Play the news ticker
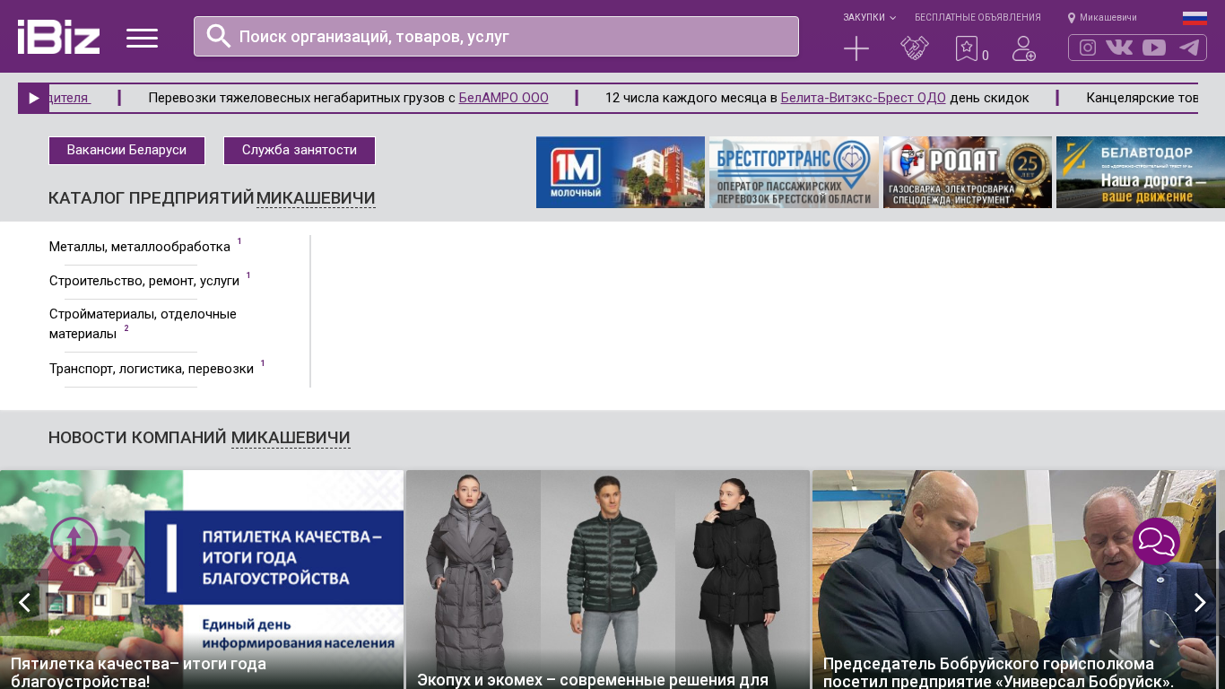Viewport: 1225px width, 689px height. pyautogui.click(x=33, y=99)
